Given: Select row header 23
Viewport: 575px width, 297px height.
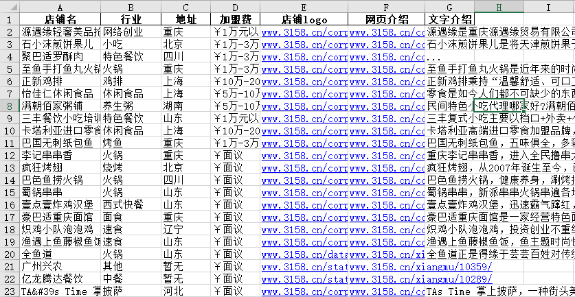Looking at the screenshot, I should [10, 291].
